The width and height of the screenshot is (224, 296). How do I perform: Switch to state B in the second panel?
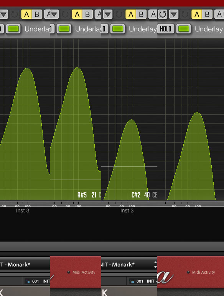pos(87,14)
